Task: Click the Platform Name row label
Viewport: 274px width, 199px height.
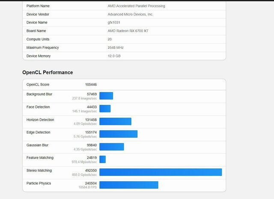Action: [38, 6]
